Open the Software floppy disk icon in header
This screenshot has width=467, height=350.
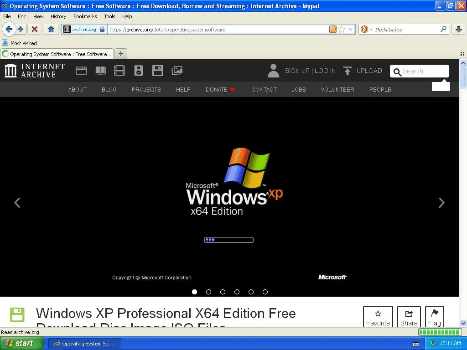pyautogui.click(x=157, y=71)
